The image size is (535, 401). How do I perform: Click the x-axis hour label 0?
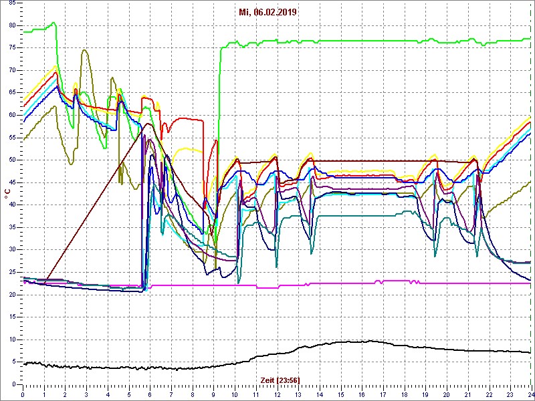(x=23, y=394)
